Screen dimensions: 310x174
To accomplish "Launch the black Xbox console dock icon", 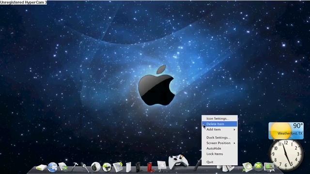I will 139,167.
